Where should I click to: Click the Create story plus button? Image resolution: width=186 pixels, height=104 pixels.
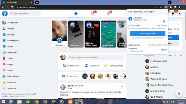point(59,41)
